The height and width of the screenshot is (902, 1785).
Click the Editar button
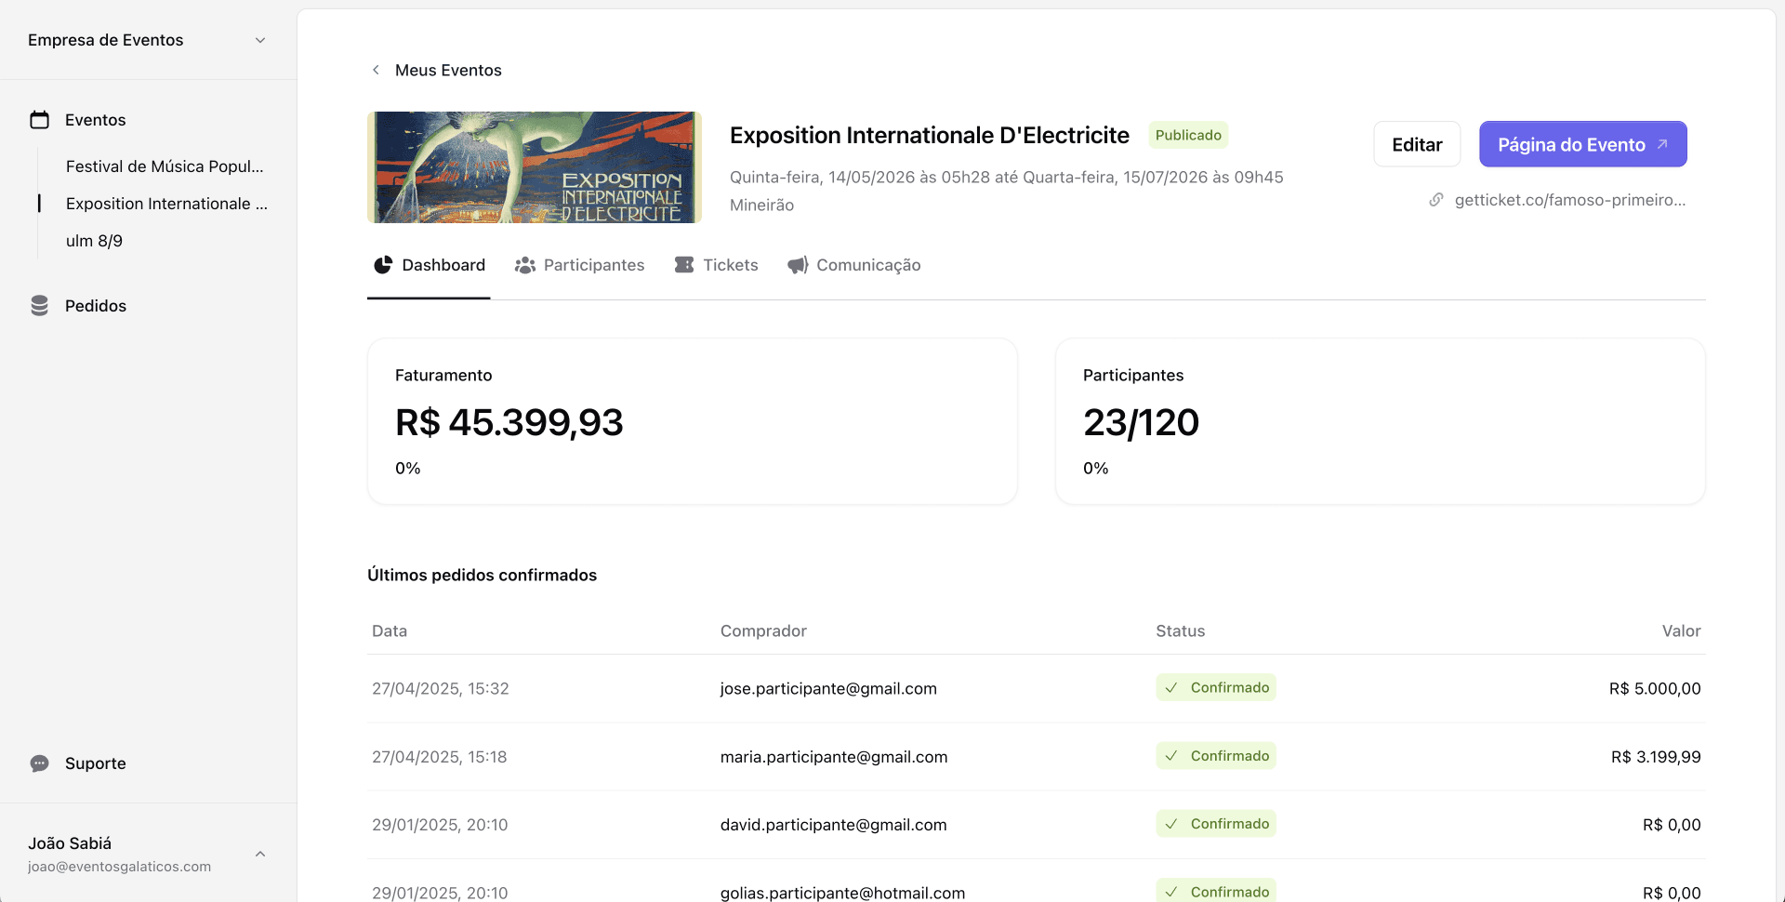coord(1417,144)
